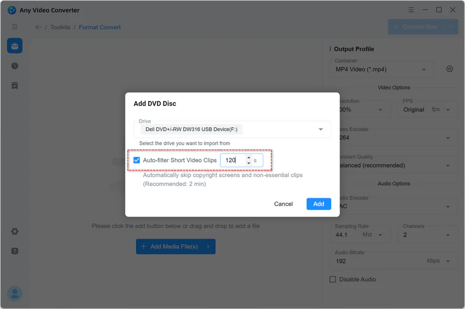
Task: Decrease the clip duration with down arrow
Action: pos(249,163)
